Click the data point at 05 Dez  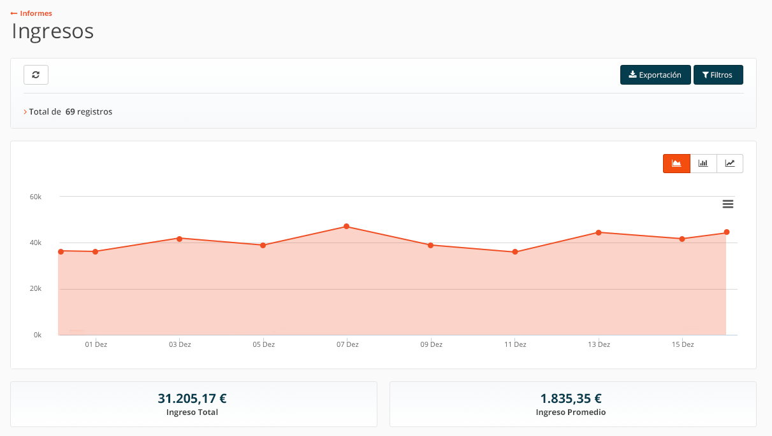tap(263, 245)
